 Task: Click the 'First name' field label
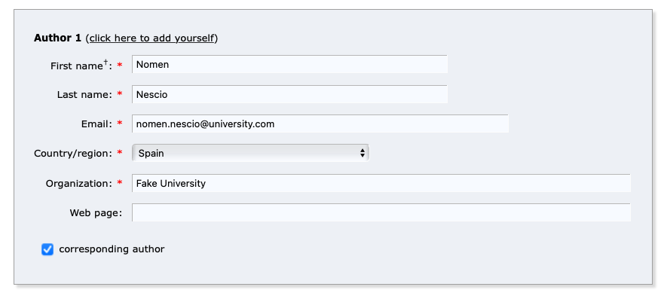(x=76, y=66)
